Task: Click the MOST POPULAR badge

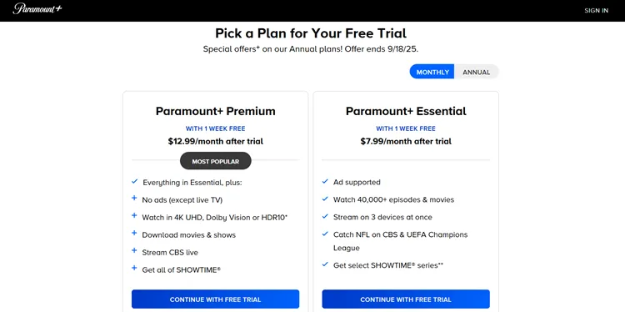Action: (216, 161)
